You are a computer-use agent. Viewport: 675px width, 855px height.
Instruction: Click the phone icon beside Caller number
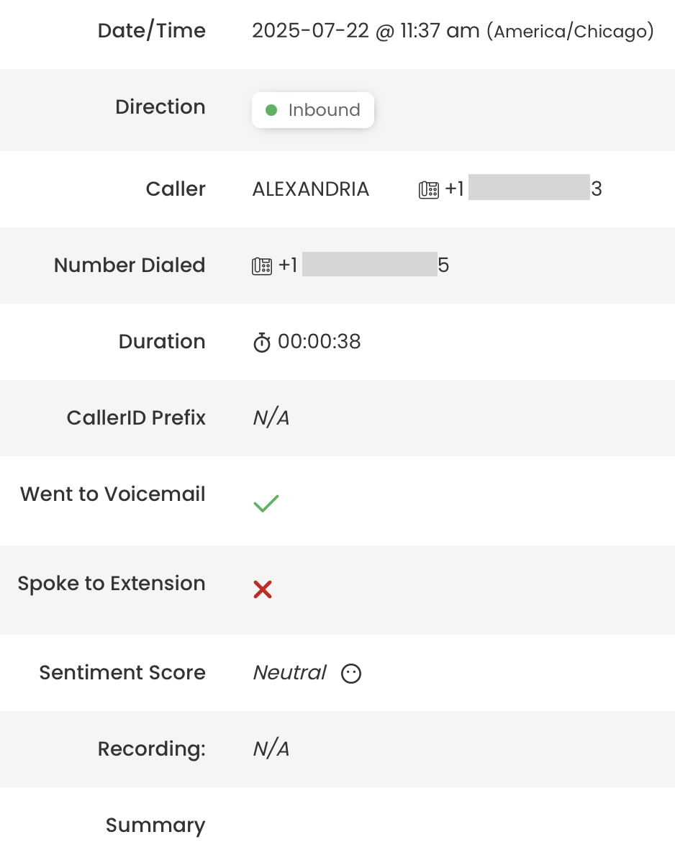click(429, 190)
